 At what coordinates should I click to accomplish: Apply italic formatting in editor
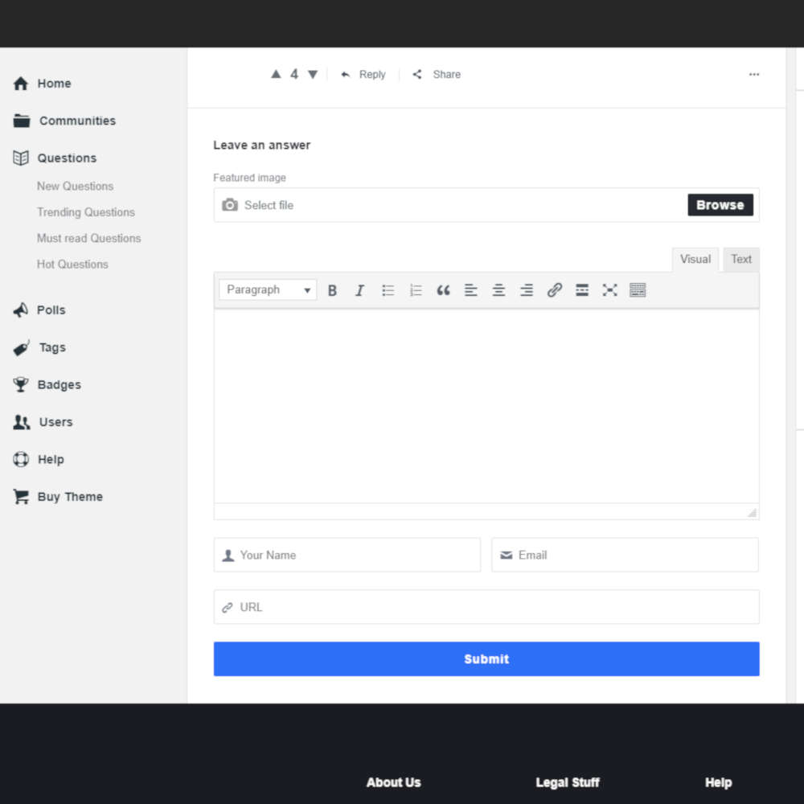pyautogui.click(x=359, y=290)
